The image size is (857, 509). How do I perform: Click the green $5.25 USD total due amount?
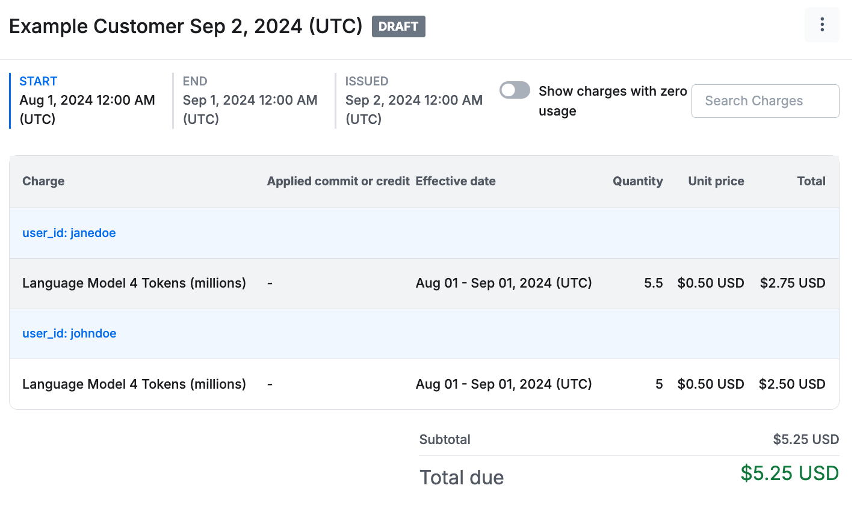click(x=789, y=474)
